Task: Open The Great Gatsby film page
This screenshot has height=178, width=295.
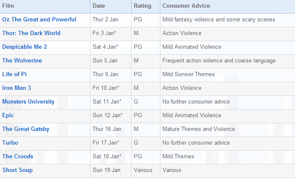Action: [x=26, y=129]
